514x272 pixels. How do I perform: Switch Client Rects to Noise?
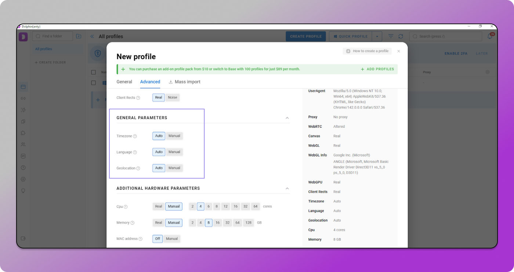point(172,98)
